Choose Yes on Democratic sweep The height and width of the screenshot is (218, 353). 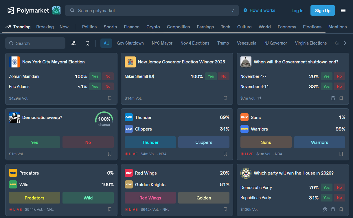coord(34,142)
